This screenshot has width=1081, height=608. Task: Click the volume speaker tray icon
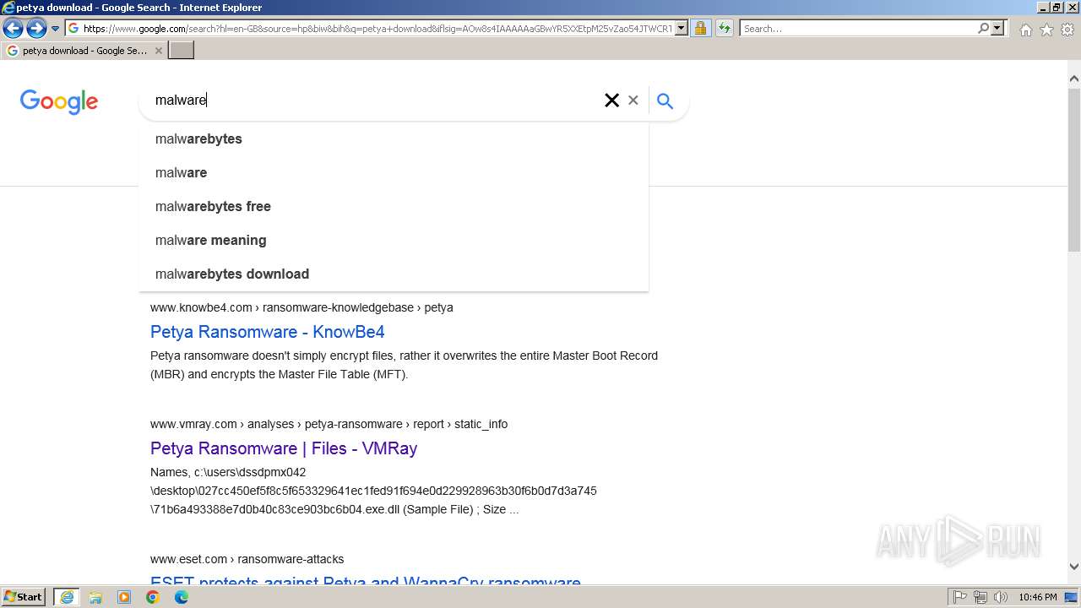click(1000, 597)
